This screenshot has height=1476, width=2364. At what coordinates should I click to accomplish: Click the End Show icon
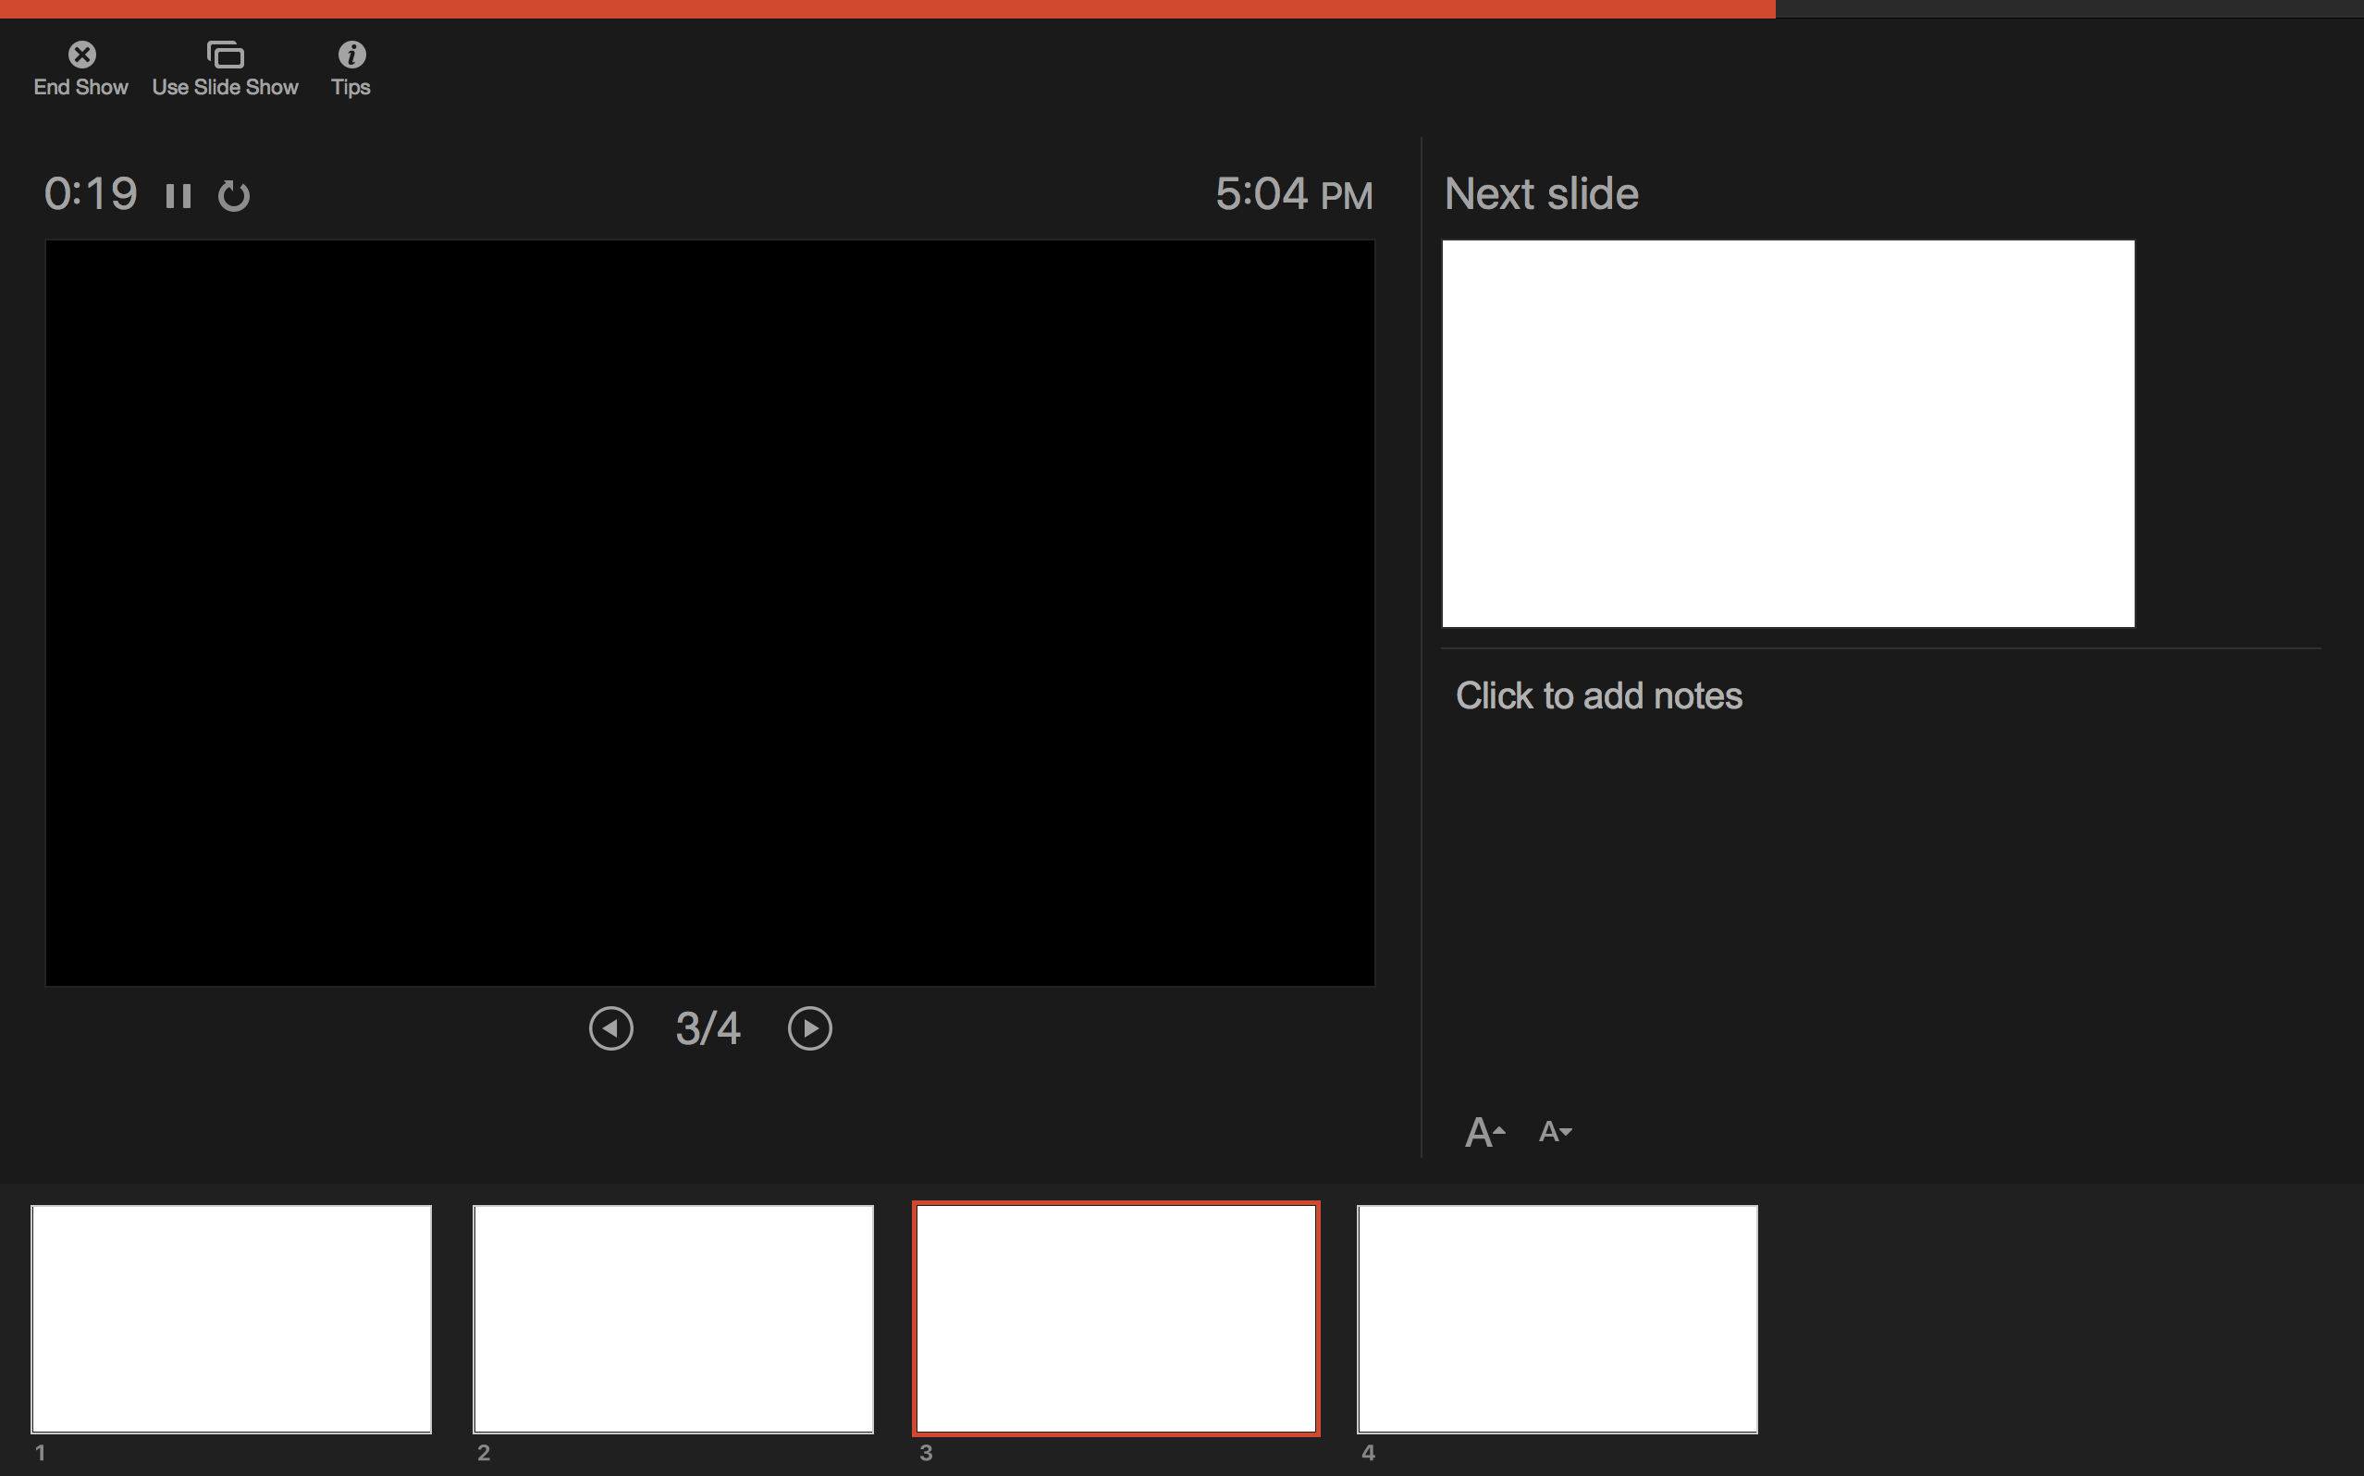point(82,55)
